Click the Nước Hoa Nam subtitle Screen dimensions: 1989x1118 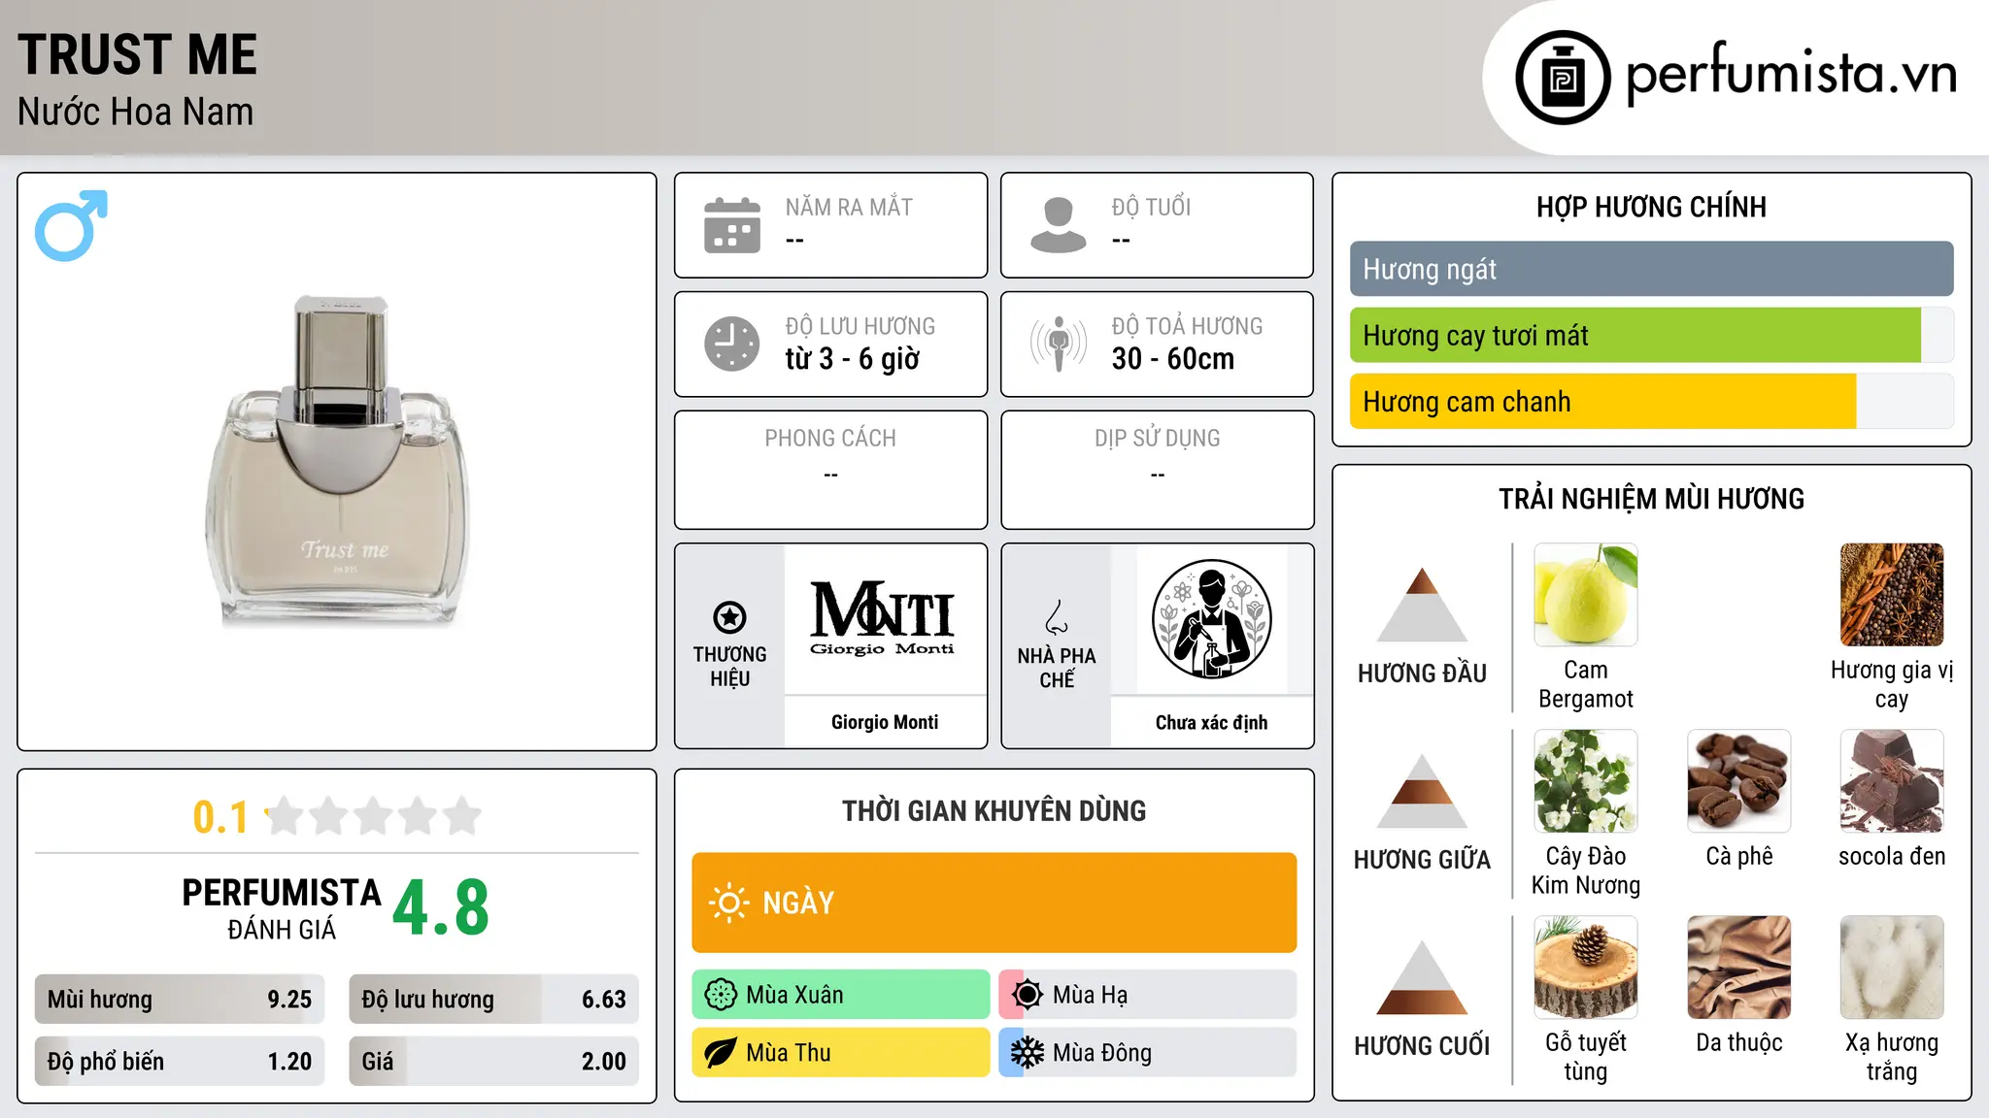point(135,112)
